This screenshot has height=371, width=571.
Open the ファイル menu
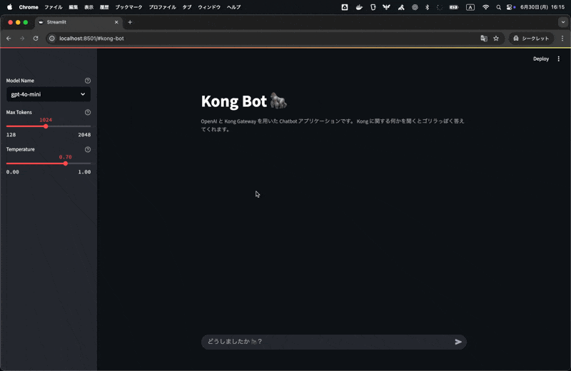[54, 7]
